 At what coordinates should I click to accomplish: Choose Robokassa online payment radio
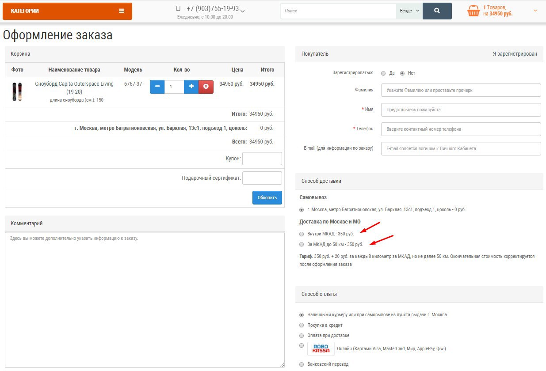coord(302,345)
